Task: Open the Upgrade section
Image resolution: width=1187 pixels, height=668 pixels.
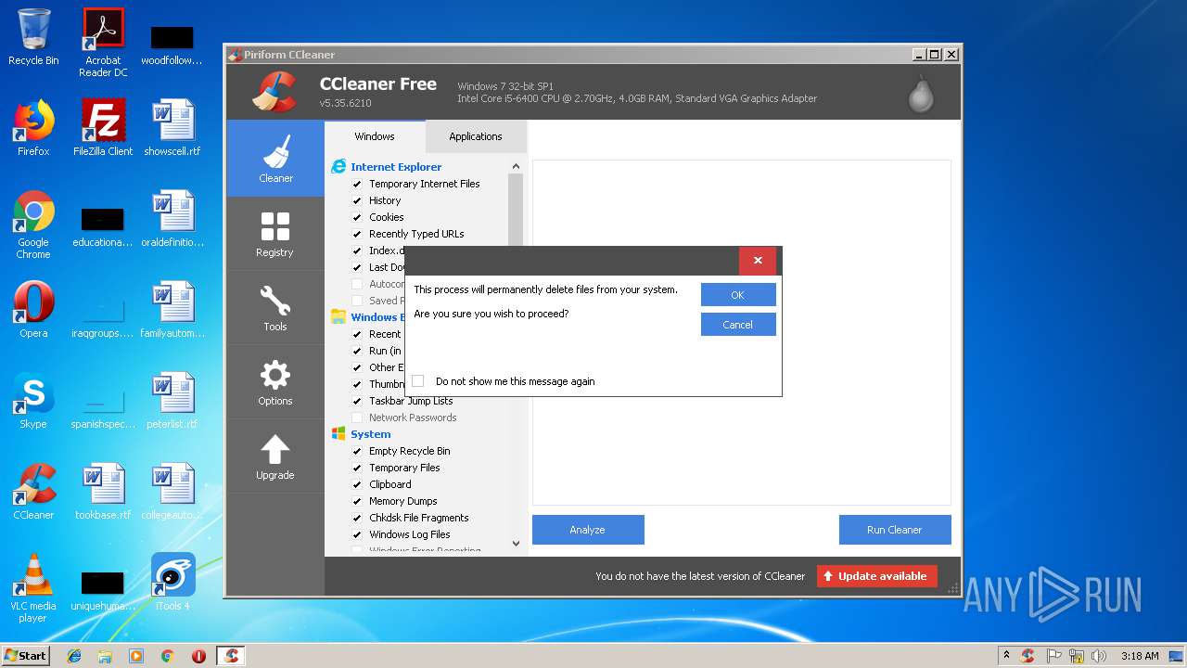Action: [275, 456]
